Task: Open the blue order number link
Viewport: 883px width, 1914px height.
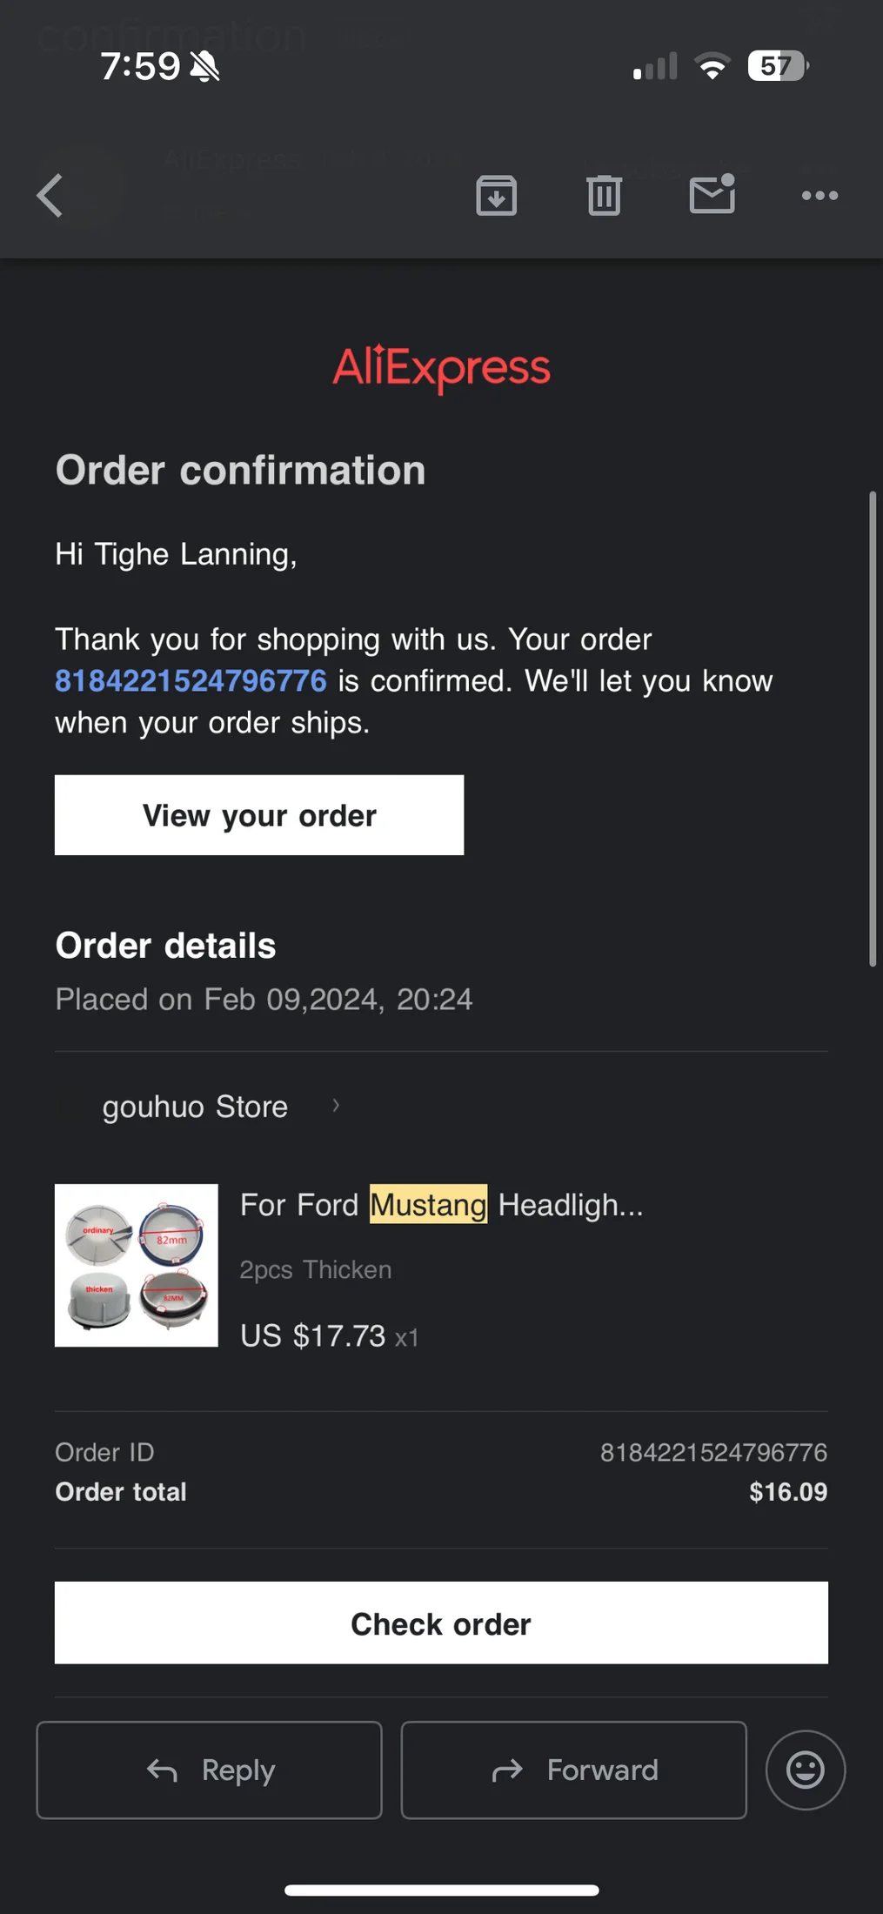Action: [191, 680]
